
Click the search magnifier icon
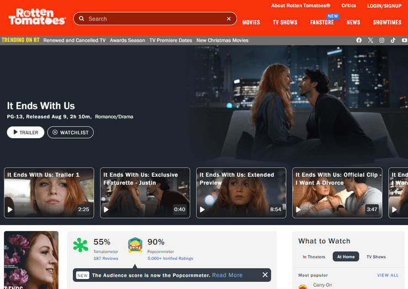coord(82,19)
